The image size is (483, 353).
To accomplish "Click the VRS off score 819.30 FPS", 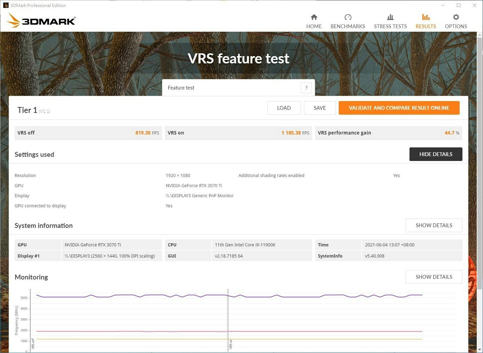I will [147, 133].
